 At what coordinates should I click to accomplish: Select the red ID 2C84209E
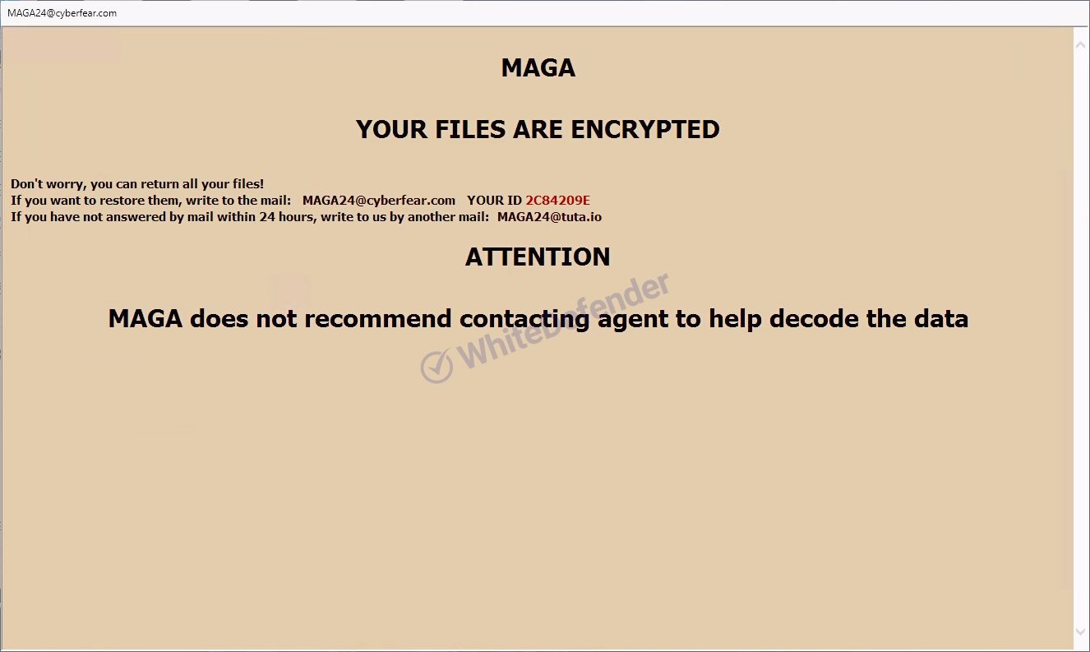pyautogui.click(x=558, y=201)
